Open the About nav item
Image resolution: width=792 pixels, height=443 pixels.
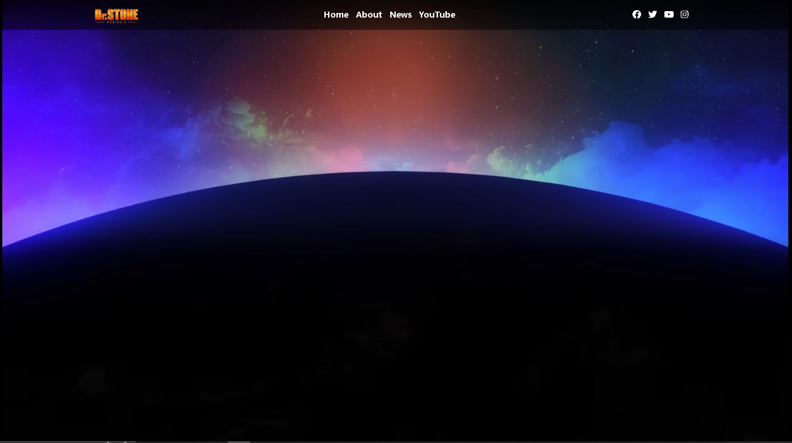coord(369,15)
